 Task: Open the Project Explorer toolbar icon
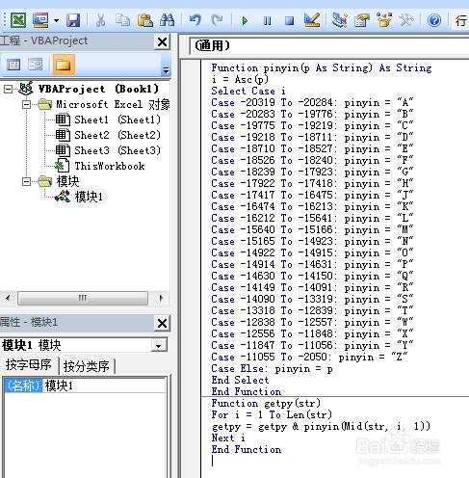point(340,20)
